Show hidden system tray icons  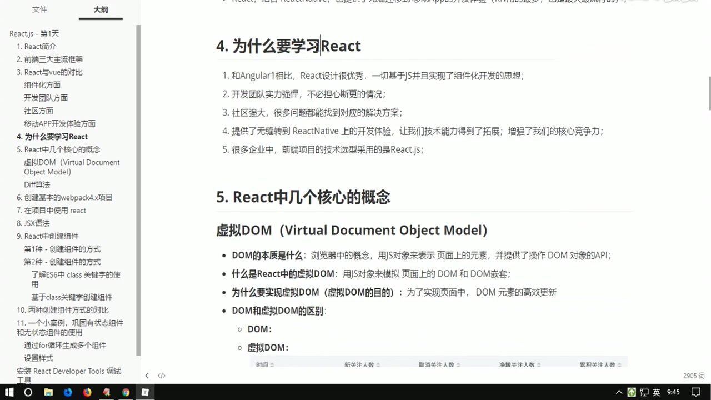619,392
